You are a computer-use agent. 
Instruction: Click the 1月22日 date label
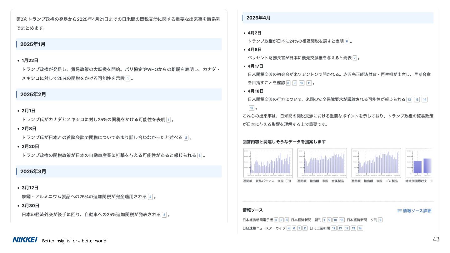[30, 61]
